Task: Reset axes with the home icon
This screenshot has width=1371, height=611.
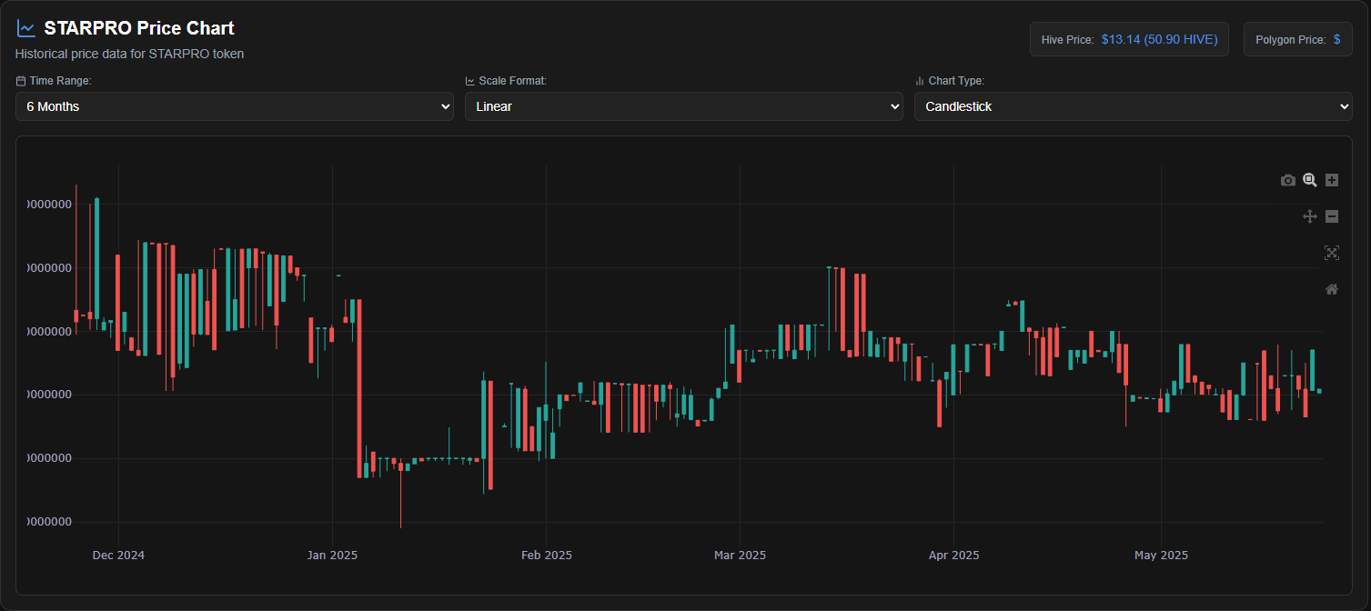Action: pyautogui.click(x=1332, y=289)
